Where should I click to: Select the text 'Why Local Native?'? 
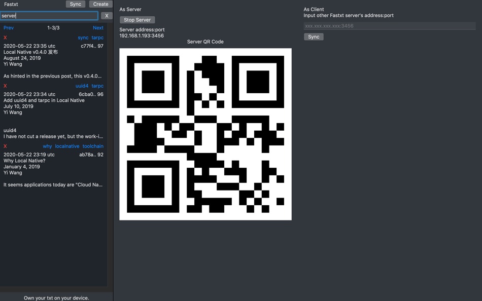(x=24, y=161)
